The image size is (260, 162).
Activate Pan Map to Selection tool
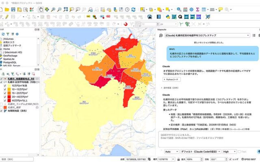coord(47,9)
